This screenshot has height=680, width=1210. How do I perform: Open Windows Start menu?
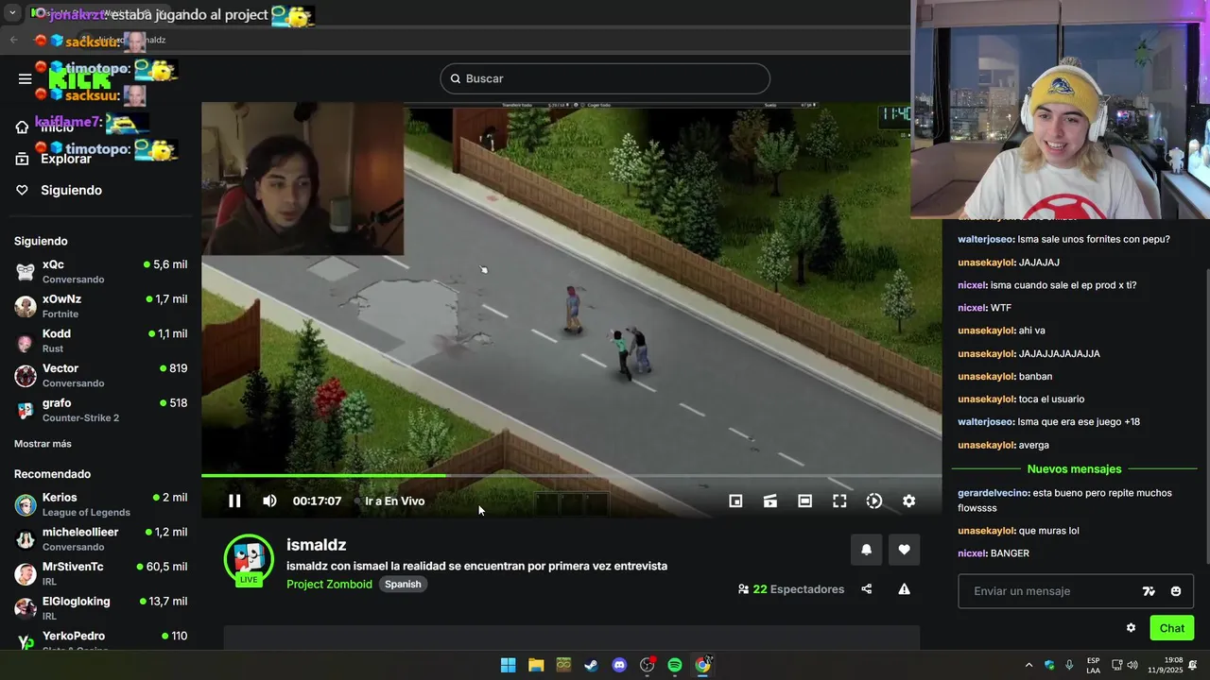(x=508, y=665)
